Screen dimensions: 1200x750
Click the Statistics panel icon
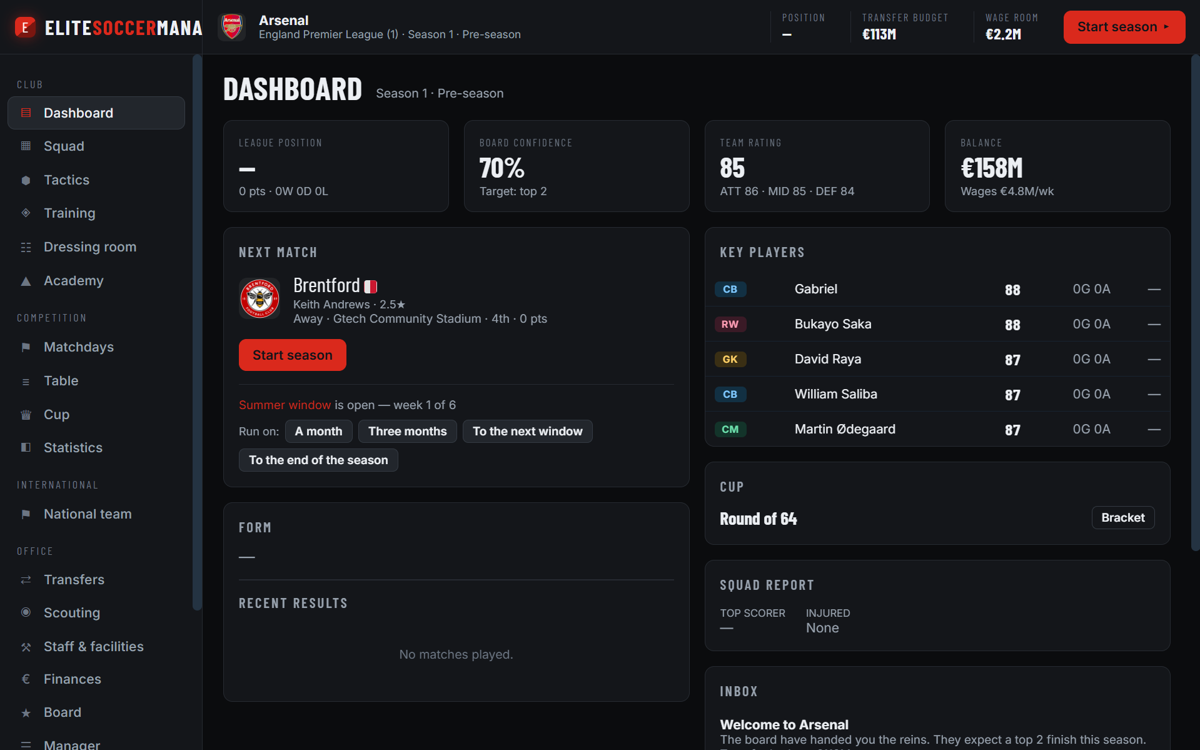(x=26, y=448)
